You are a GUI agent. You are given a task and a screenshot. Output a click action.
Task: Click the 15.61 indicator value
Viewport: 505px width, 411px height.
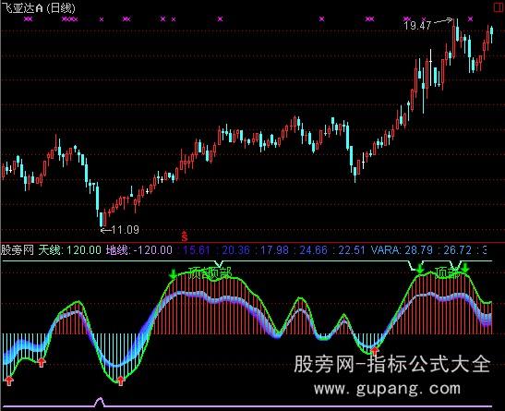click(197, 250)
